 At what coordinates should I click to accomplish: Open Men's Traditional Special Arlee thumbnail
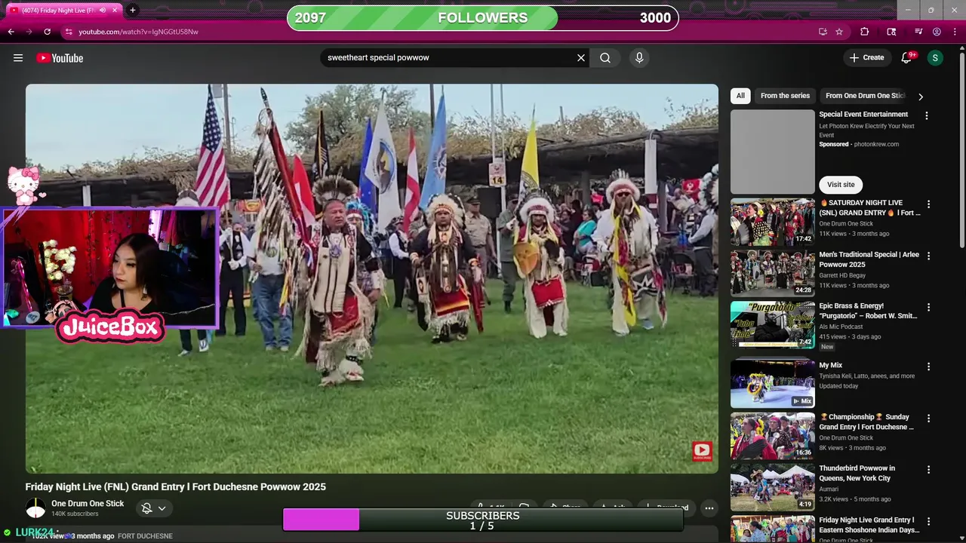click(x=772, y=273)
